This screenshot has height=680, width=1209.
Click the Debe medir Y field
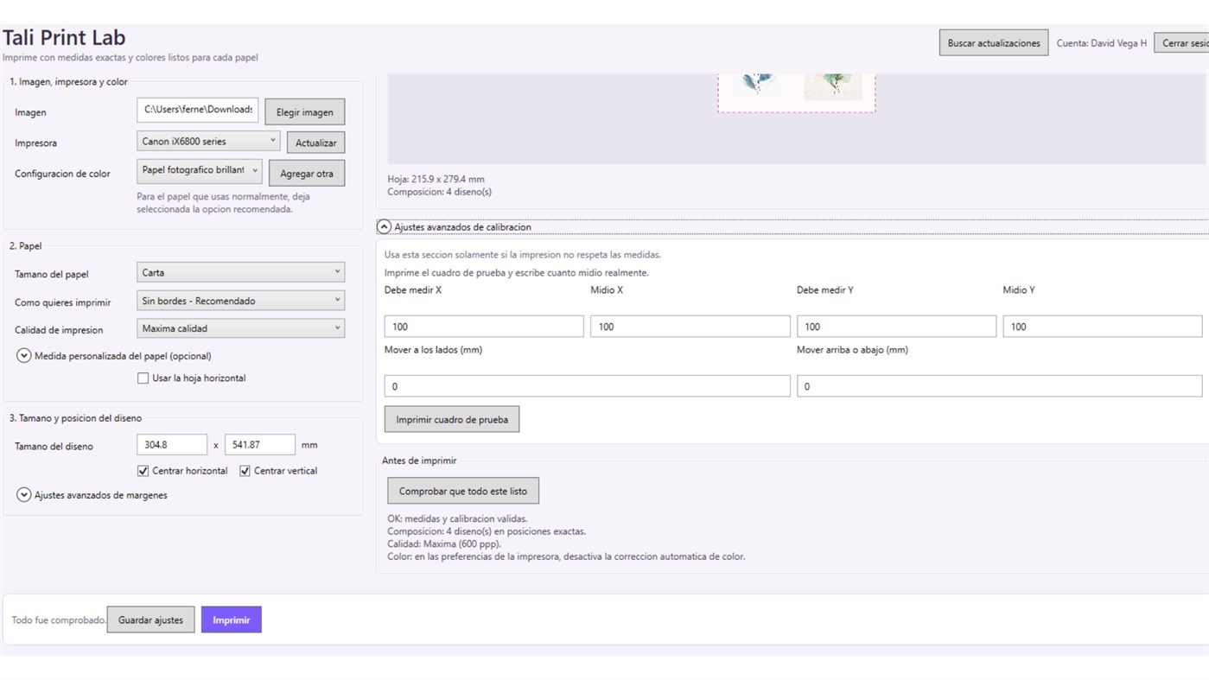(x=896, y=327)
